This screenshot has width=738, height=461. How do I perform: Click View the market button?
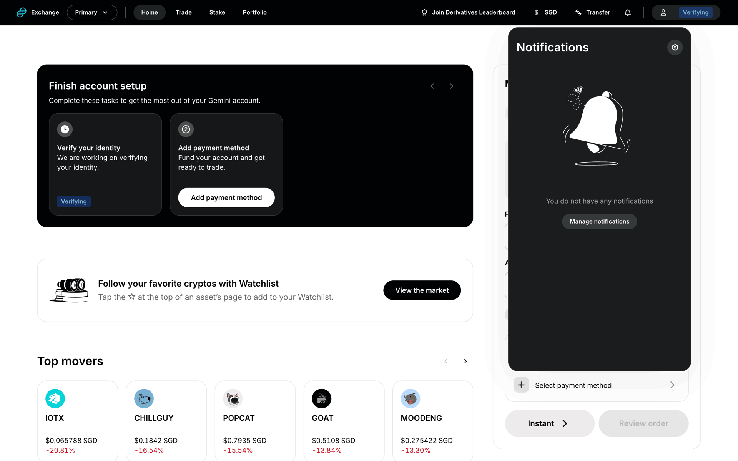422,290
